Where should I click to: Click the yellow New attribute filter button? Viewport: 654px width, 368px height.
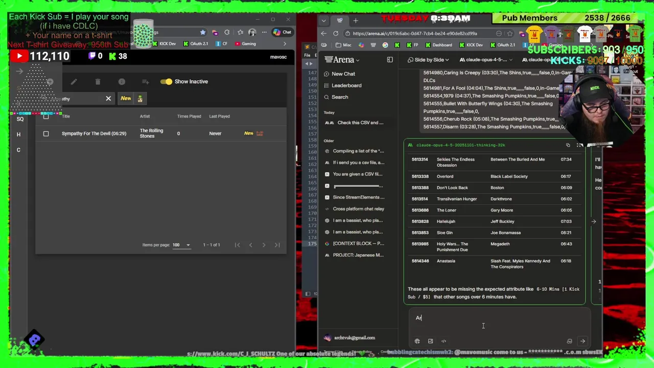click(x=126, y=98)
